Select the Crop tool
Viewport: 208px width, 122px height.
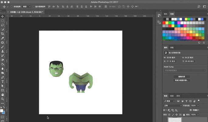(x=2, y=34)
